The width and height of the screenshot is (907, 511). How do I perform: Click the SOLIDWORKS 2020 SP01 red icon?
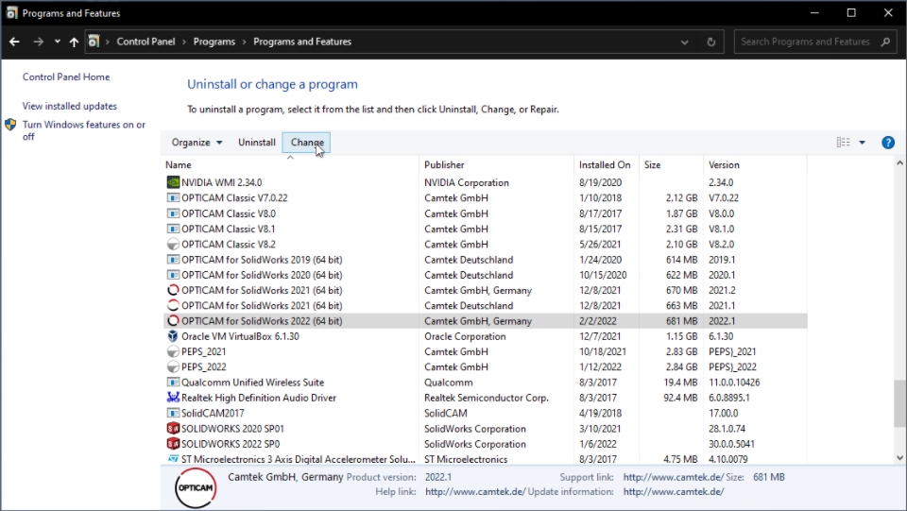pos(173,428)
